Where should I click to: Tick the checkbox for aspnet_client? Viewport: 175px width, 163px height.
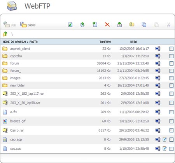(x=171, y=49)
